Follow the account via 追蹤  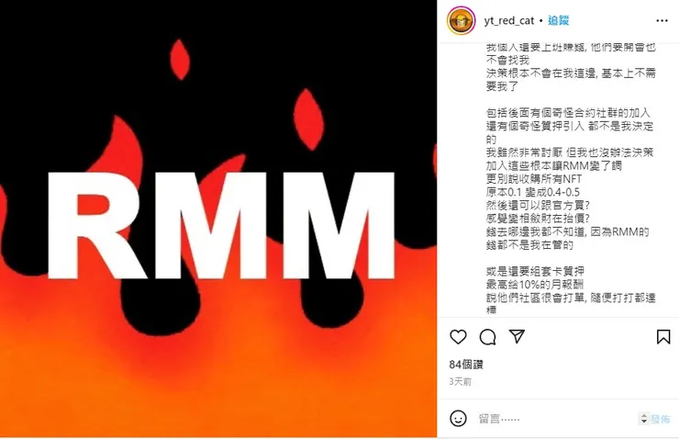point(558,20)
